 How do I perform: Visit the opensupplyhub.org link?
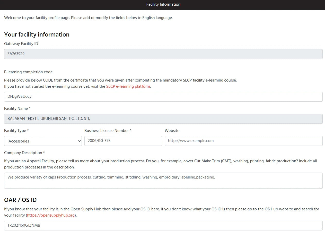point(51,215)
